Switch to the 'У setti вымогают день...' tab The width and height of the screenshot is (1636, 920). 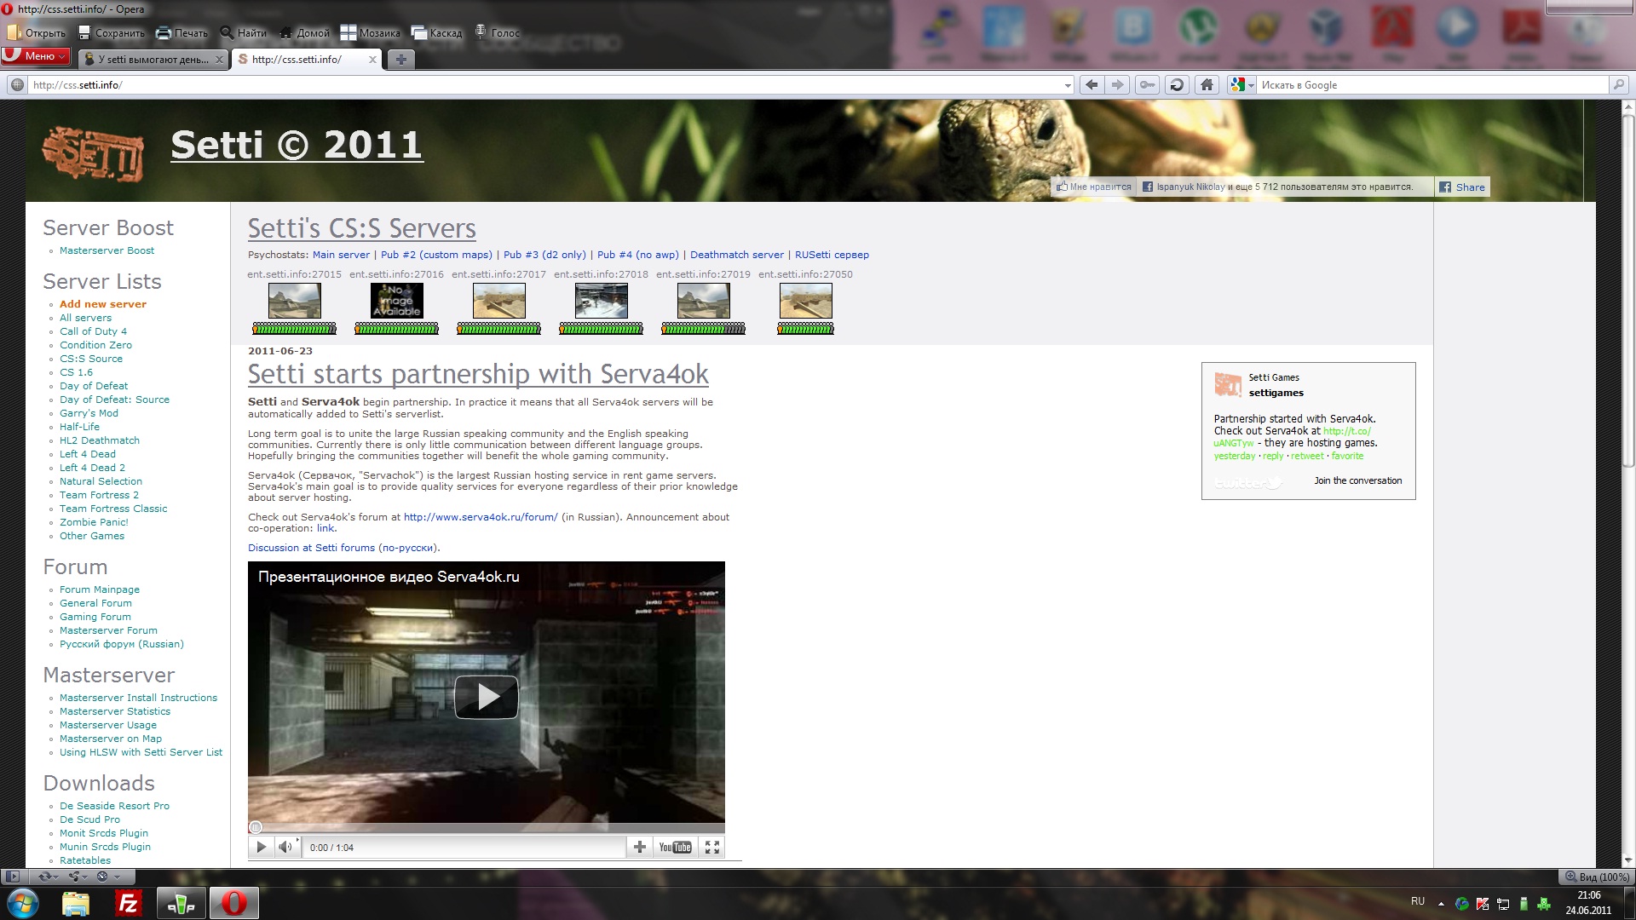coord(153,60)
